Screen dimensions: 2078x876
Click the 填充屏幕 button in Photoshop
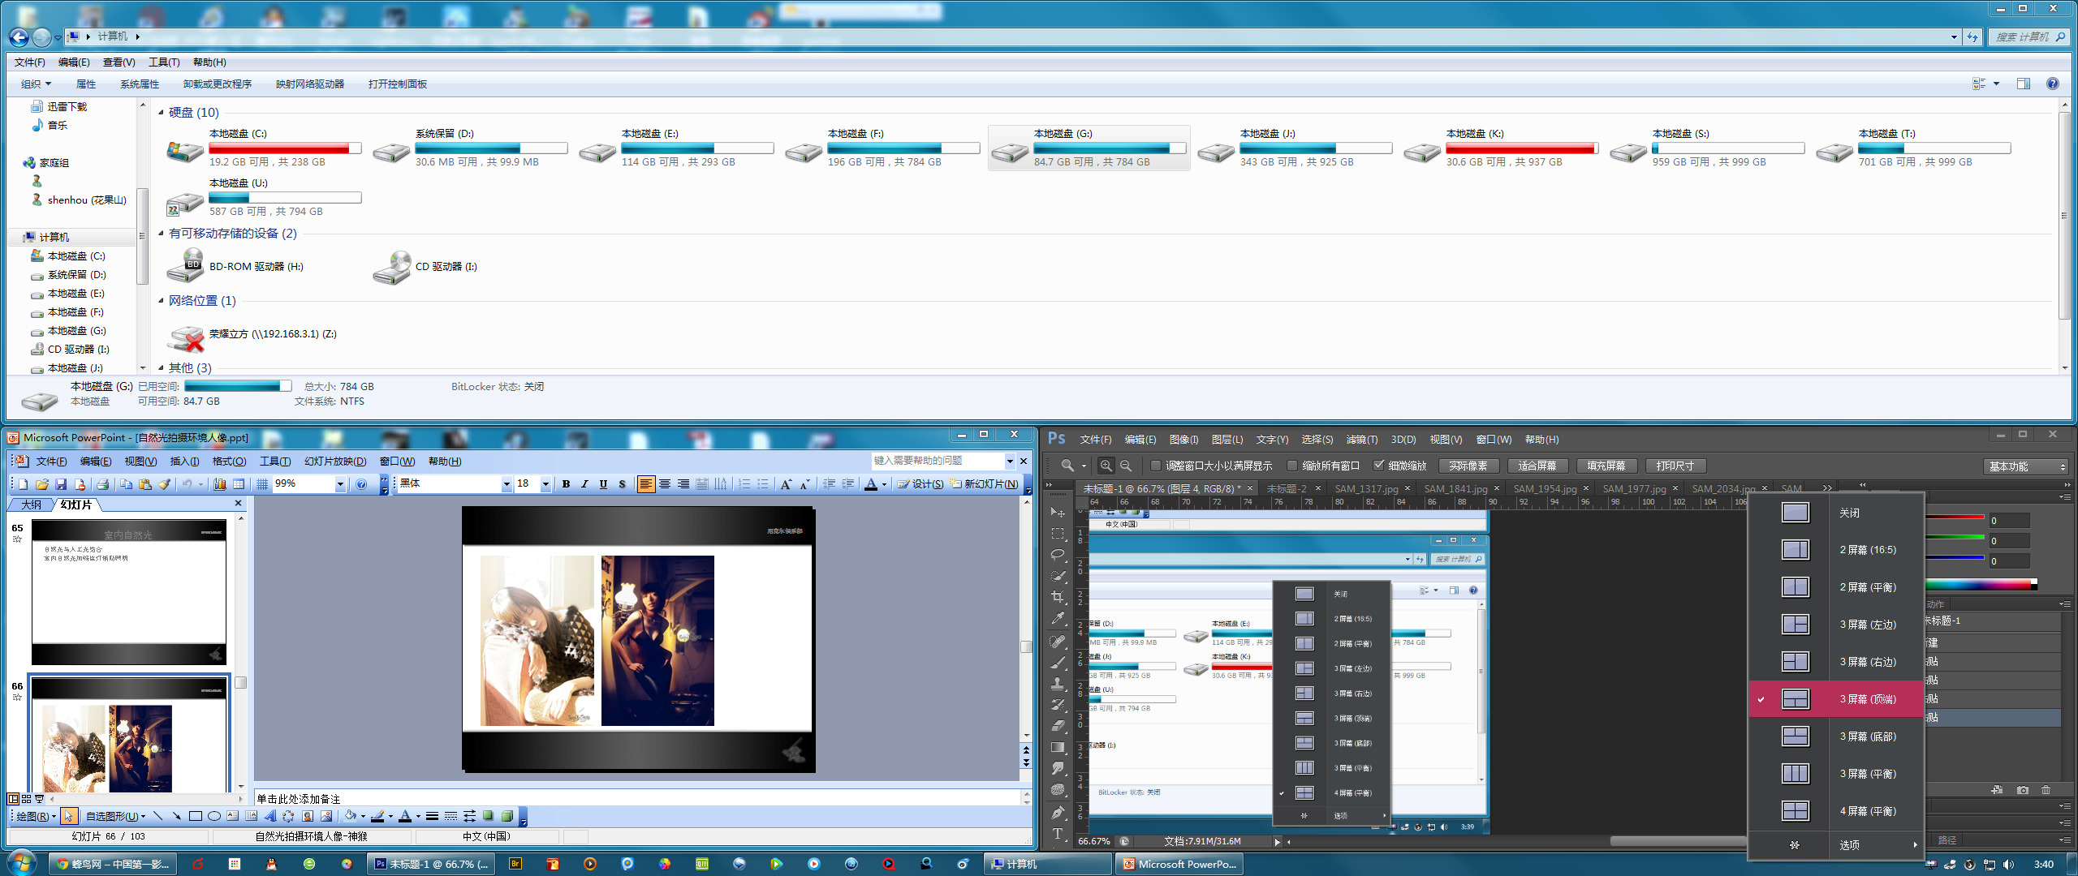pyautogui.click(x=1606, y=466)
